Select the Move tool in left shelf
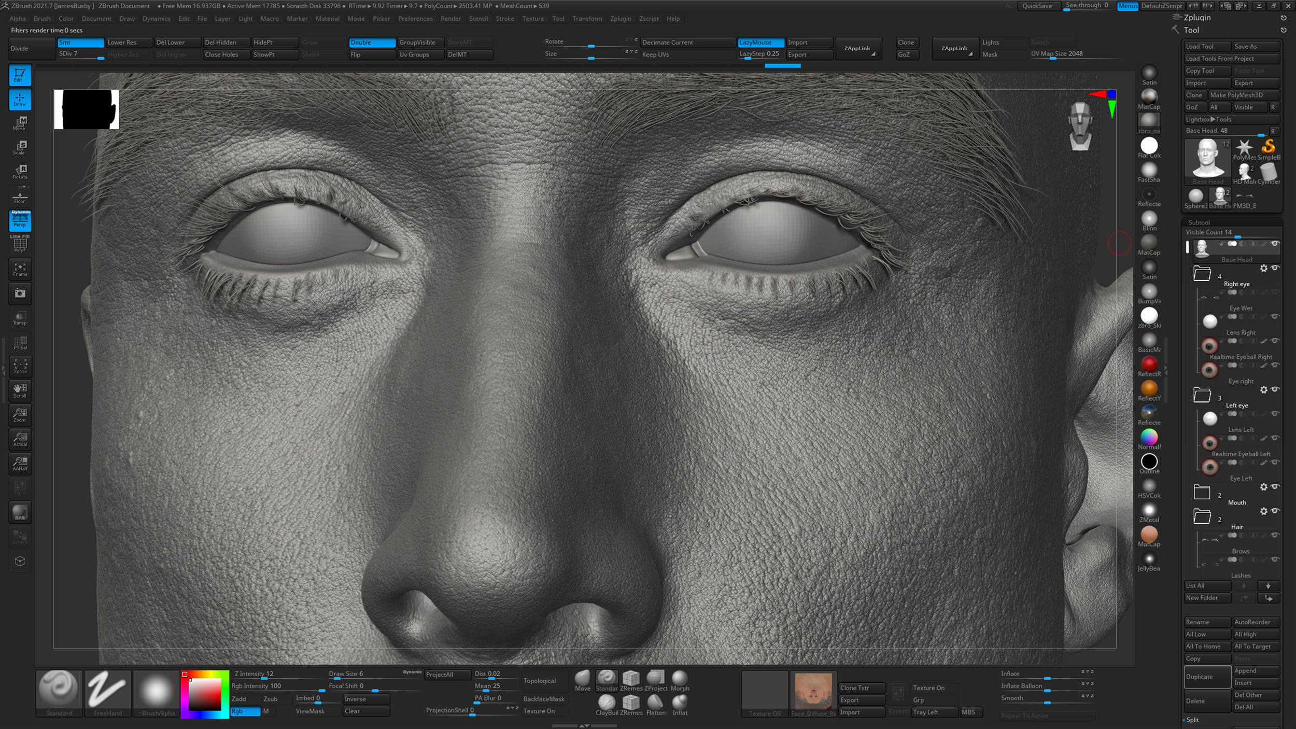Viewport: 1296px width, 729px height. point(20,123)
